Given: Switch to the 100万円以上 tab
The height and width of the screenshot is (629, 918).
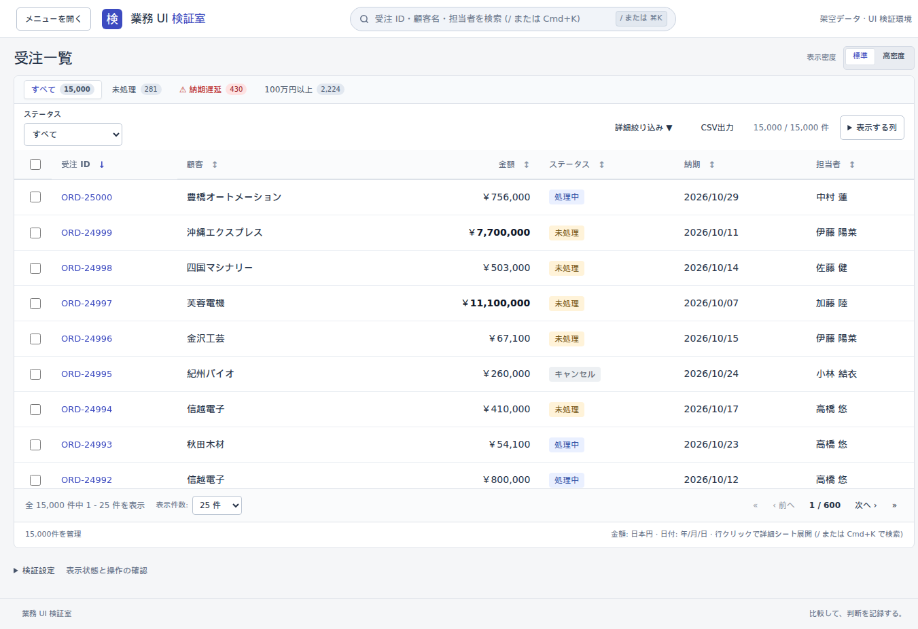Looking at the screenshot, I should (x=304, y=90).
